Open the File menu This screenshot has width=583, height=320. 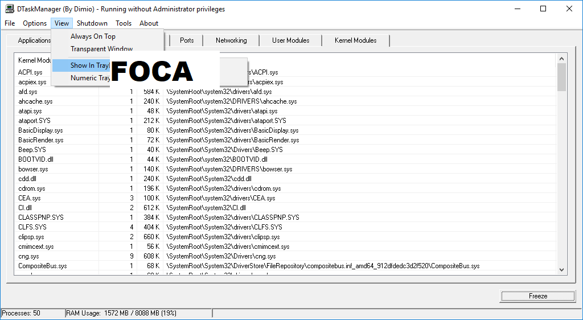coord(10,23)
